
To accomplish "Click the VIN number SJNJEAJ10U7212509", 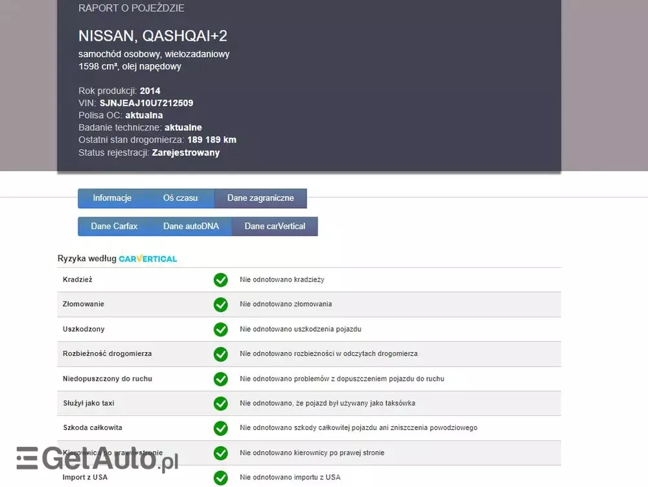I will coord(146,102).
